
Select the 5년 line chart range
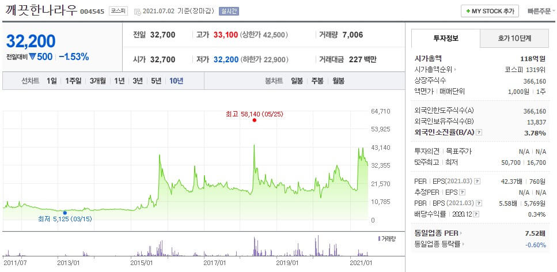[x=156, y=81]
